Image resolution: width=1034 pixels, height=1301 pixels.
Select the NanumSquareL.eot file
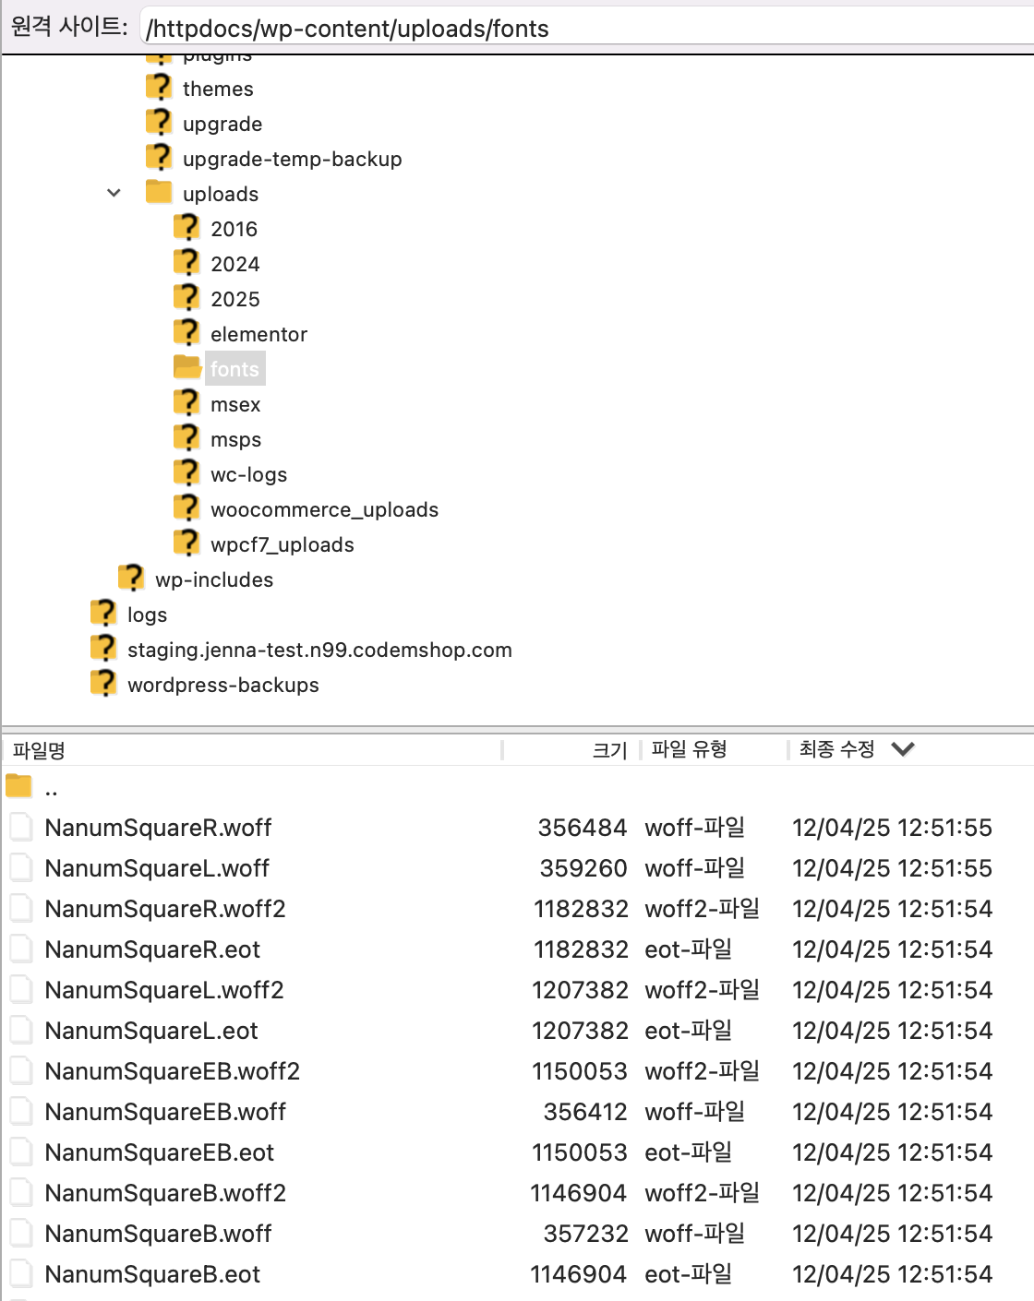(x=151, y=1031)
